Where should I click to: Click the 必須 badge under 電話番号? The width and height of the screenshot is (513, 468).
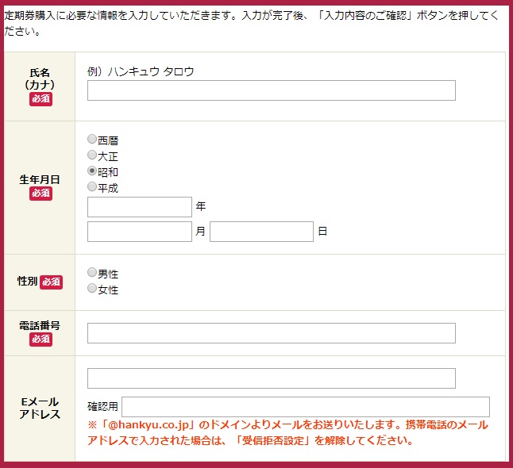(x=40, y=339)
